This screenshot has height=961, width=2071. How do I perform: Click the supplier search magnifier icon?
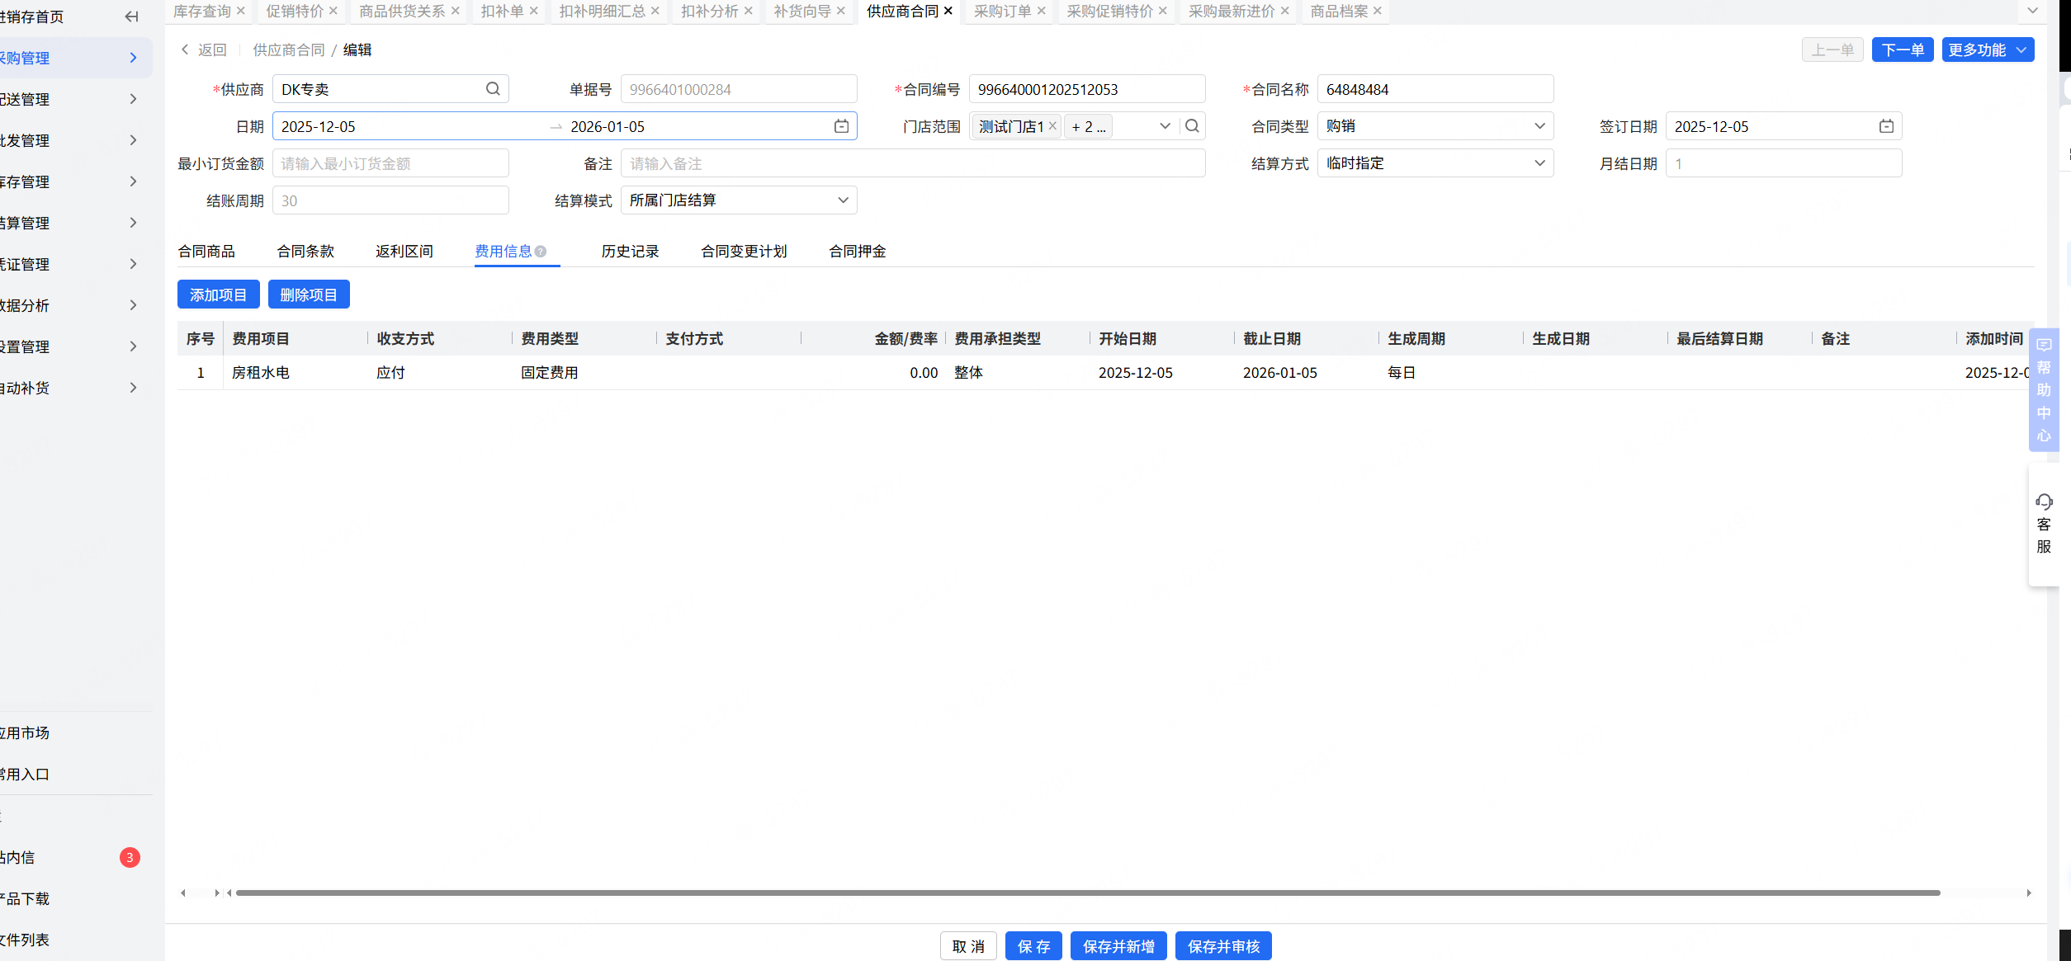(493, 89)
